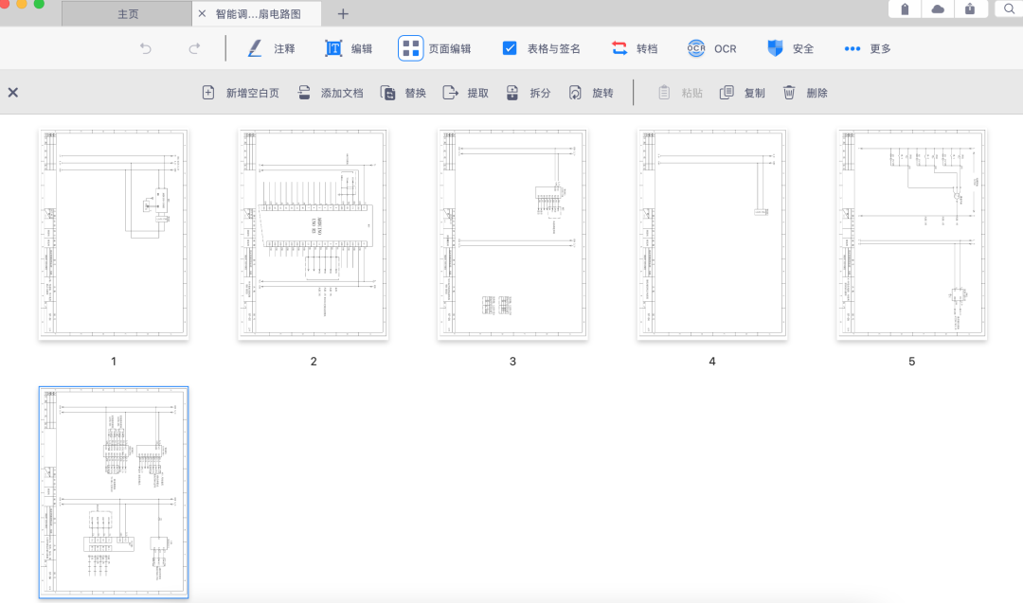
Task: Click the search magnifier icon
Action: click(x=1009, y=9)
